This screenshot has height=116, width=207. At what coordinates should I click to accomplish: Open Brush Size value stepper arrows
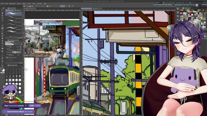pos(19,47)
